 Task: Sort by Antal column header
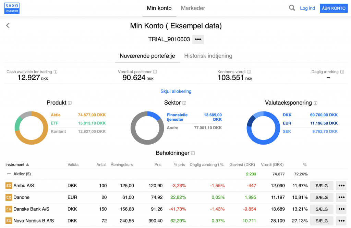pyautogui.click(x=101, y=164)
